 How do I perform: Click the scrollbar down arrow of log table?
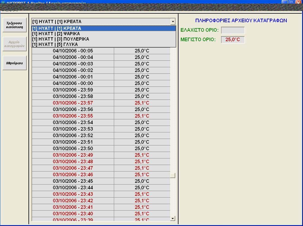point(173,218)
